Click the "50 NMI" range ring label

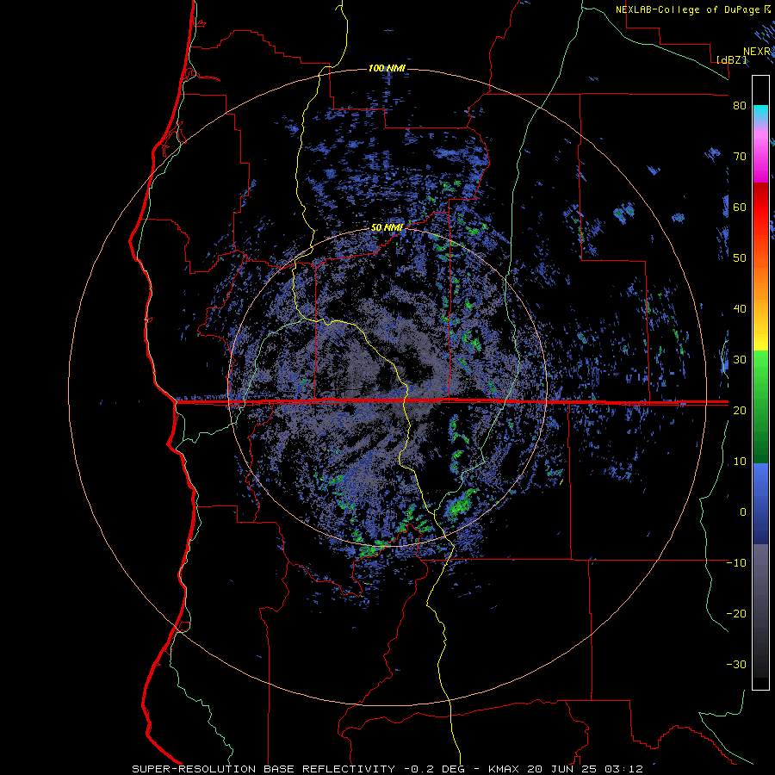click(x=387, y=228)
